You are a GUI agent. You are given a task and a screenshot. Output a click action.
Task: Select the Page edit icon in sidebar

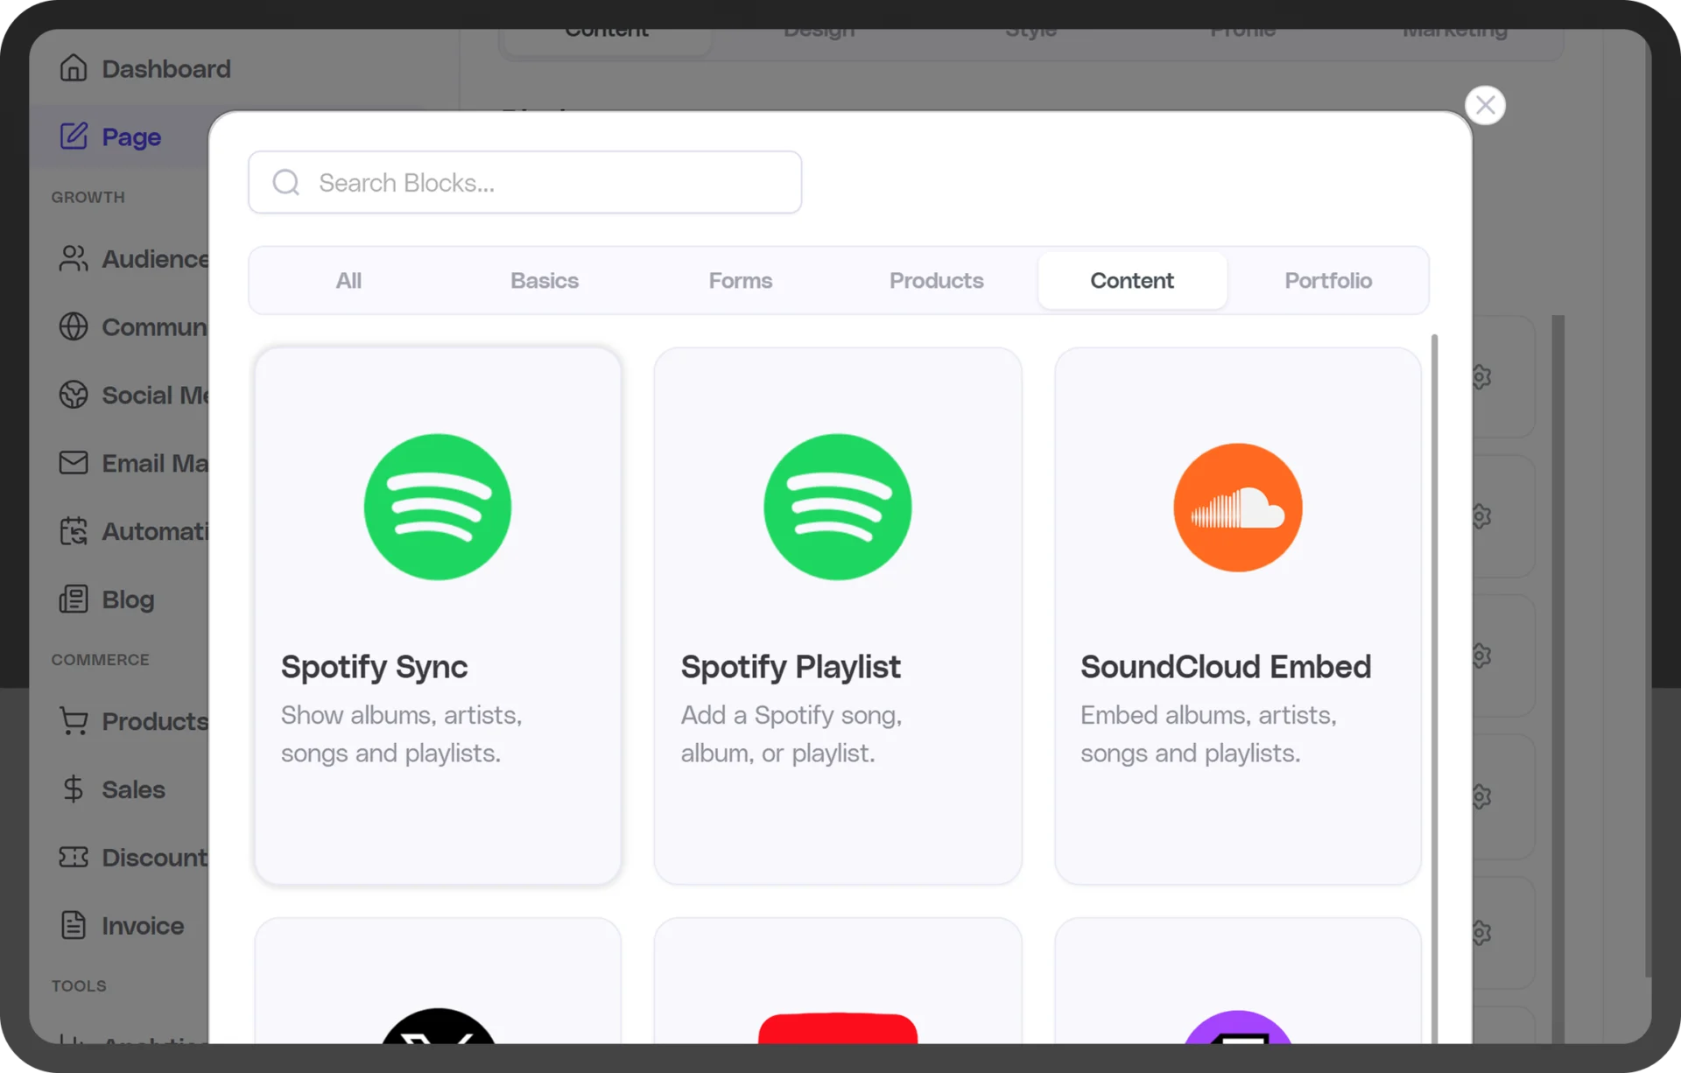[x=74, y=137]
